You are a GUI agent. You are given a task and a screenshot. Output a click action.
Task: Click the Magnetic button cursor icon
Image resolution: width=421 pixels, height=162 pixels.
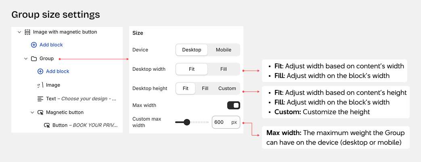[x=40, y=113]
